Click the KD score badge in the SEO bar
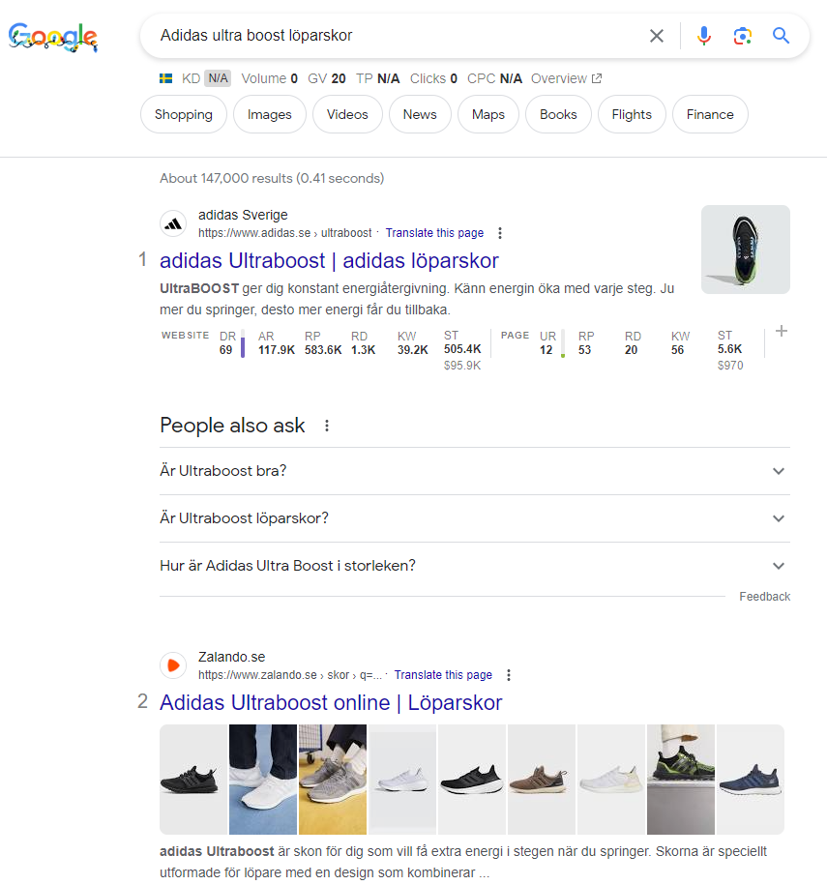827x885 pixels. click(192, 78)
